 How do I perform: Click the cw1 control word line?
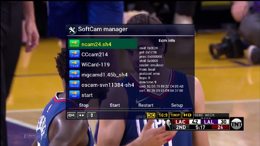[x=161, y=91]
